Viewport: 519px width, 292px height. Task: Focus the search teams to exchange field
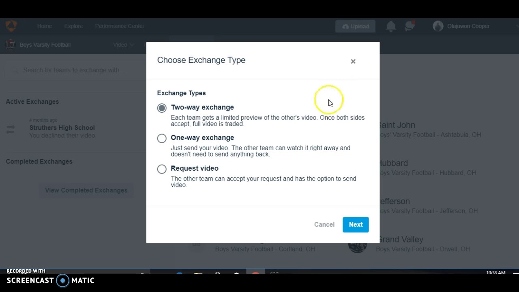pos(73,70)
